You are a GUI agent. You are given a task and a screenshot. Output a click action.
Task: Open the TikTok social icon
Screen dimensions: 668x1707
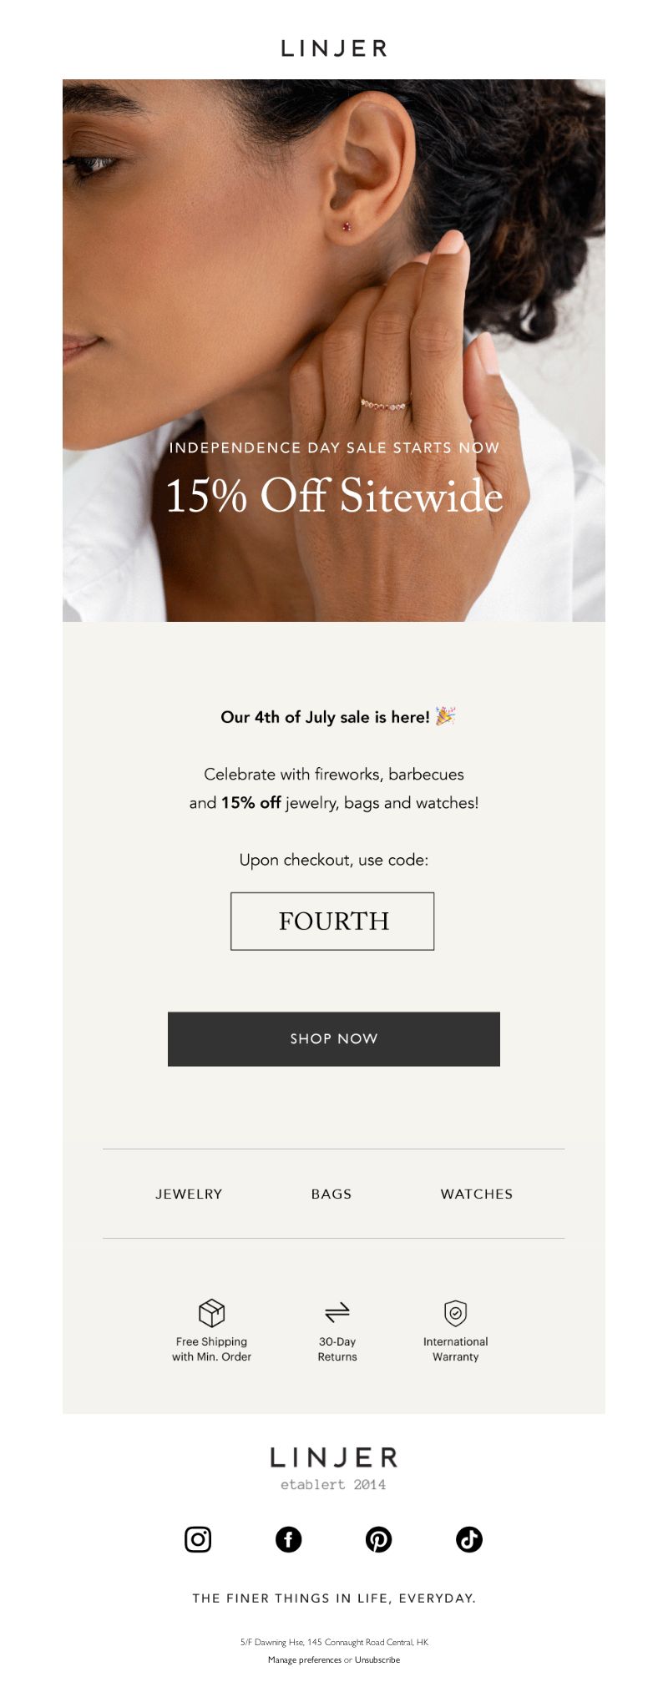pyautogui.click(x=469, y=1539)
